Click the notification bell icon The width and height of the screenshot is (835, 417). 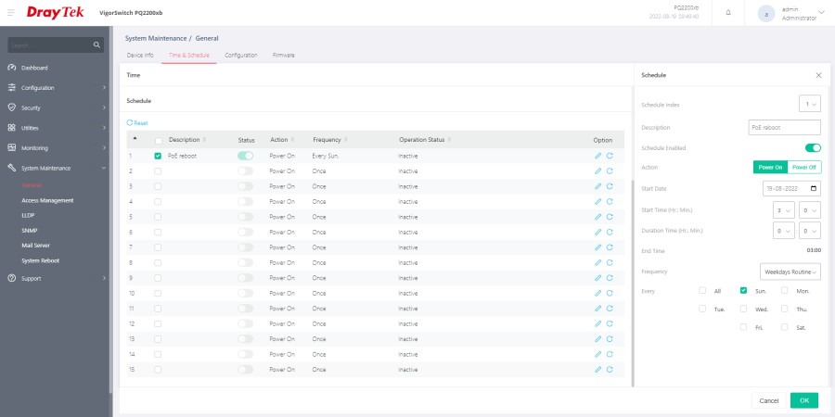coord(728,13)
